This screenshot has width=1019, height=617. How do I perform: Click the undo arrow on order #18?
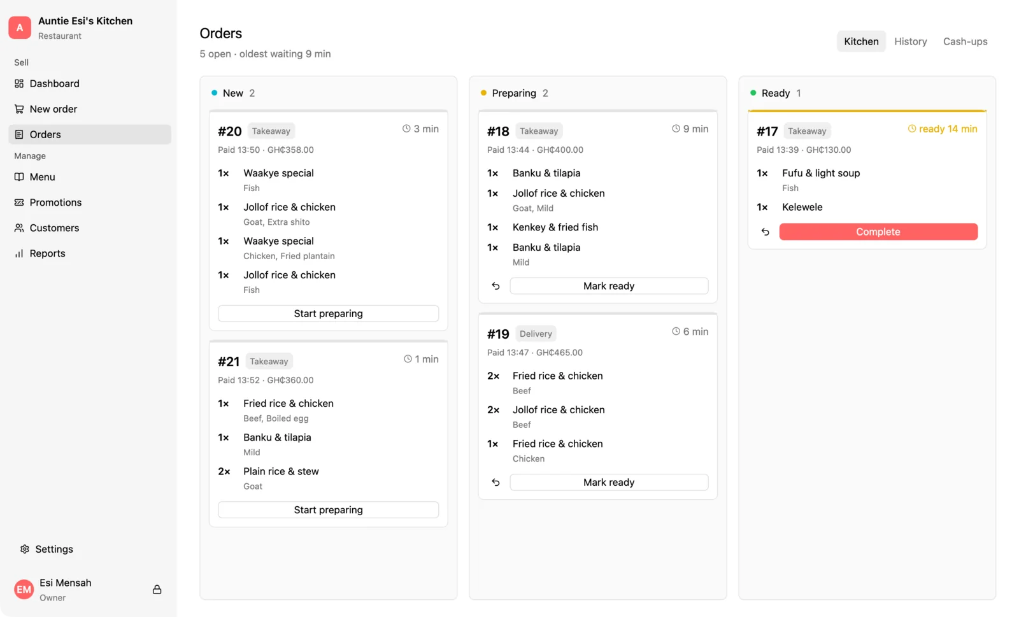tap(495, 286)
